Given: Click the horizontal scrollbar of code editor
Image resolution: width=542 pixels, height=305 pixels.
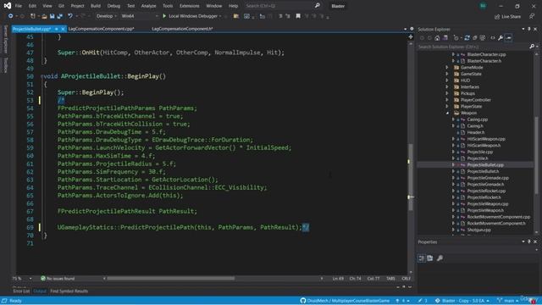Looking at the screenshot, I should coord(171,279).
